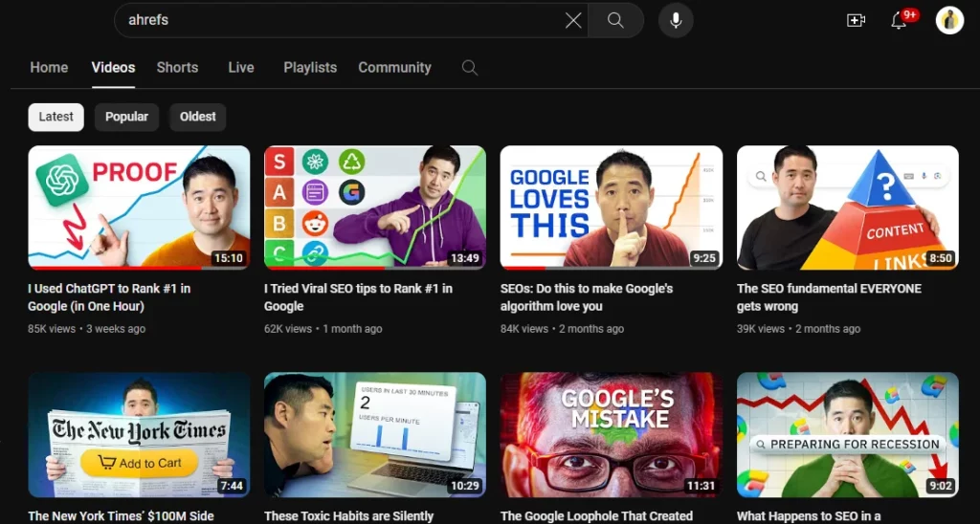Click the 7:44 duration badge
Viewport: 980px width, 524px height.
point(231,486)
